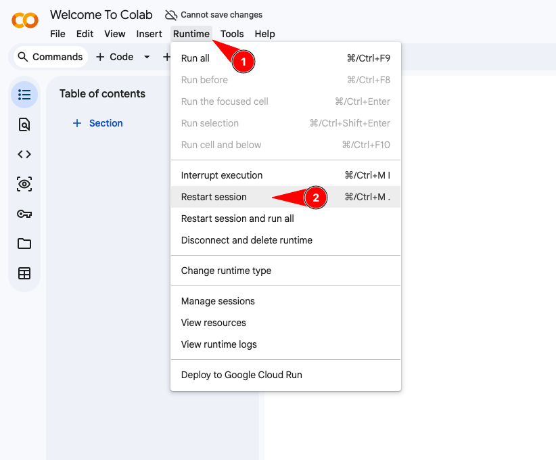Click the Colab logo icon
The height and width of the screenshot is (460, 556).
coord(25,20)
